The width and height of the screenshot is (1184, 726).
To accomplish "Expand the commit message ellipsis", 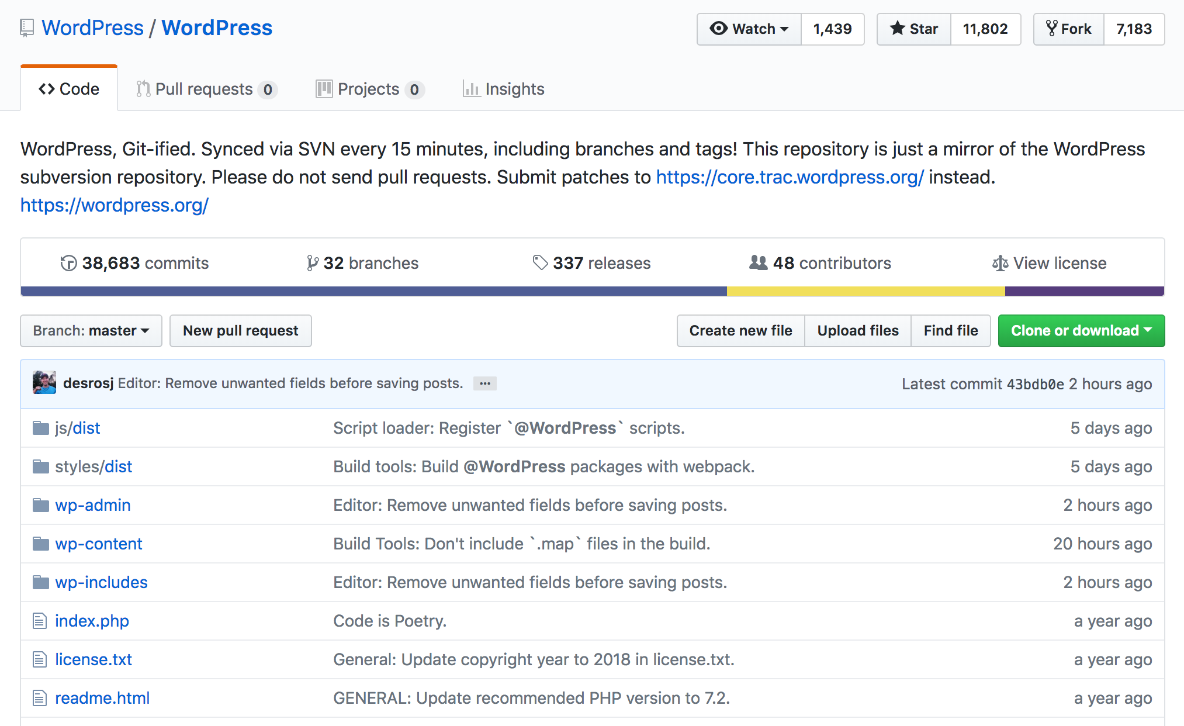I will [x=484, y=383].
